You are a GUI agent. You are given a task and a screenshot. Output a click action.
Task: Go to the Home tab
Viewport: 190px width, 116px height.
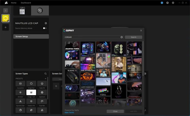point(14,3)
